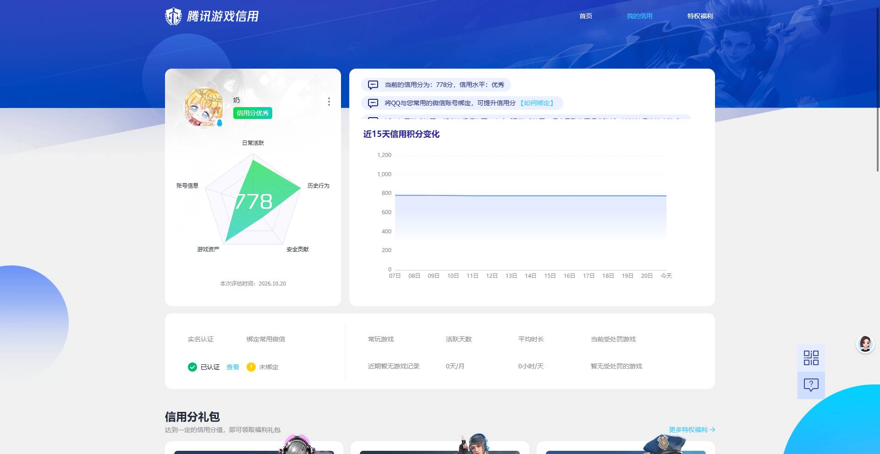Click the user avatar picture

click(203, 108)
